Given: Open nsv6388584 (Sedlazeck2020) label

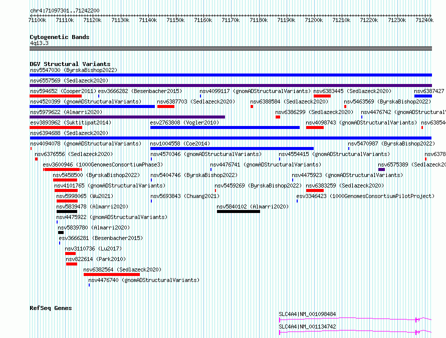Looking at the screenshot, I should pyautogui.click(x=289, y=101).
